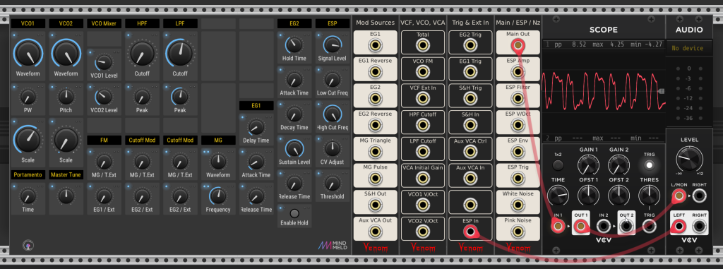Screen dimensions: 723x269
Task: Click the PW knob
Action: (28, 97)
